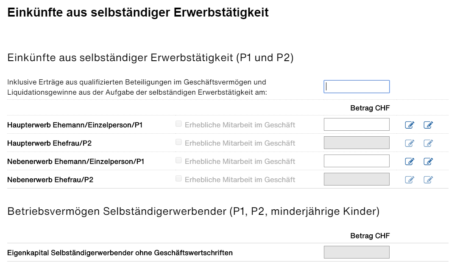This screenshot has width=457, height=270.
Task: Click amount field for Haupterwerb Ehemann/Einzelperson/P1
Action: coord(357,124)
